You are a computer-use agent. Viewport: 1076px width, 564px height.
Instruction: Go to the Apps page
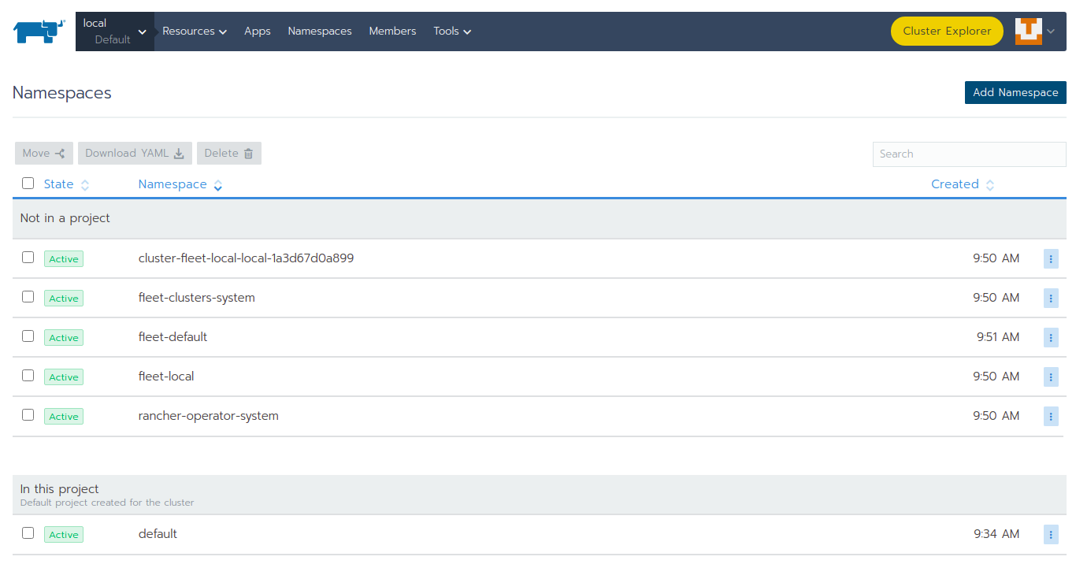coord(257,32)
